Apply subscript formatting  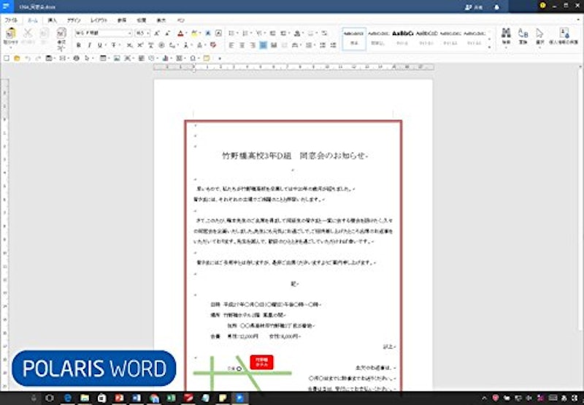click(x=129, y=45)
